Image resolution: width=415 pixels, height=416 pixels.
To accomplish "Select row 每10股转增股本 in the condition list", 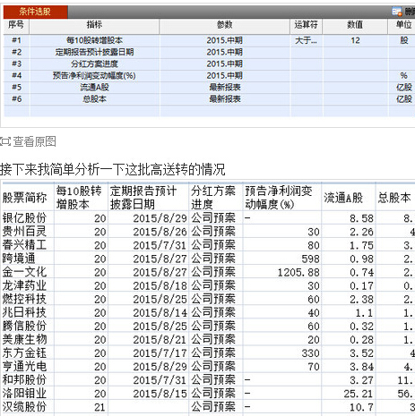I will point(209,40).
